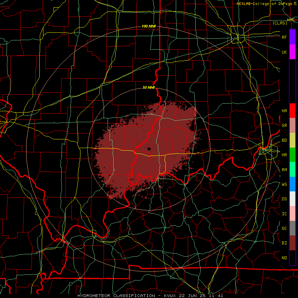Image resolution: width=298 pixels, height=298 pixels.
Task: Click the HR legend label
Action: (x=284, y=155)
